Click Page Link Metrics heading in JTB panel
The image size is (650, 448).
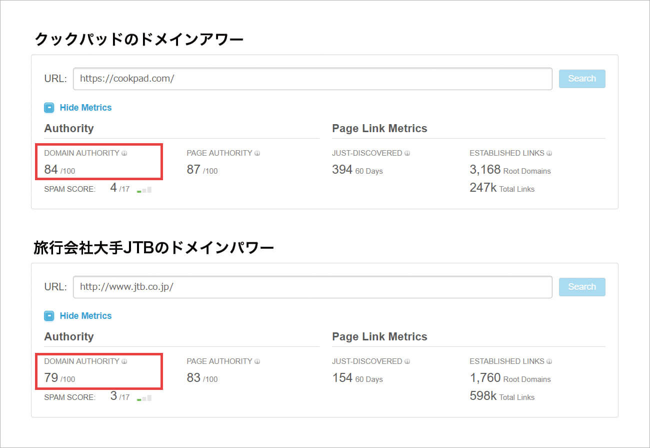pyautogui.click(x=379, y=336)
